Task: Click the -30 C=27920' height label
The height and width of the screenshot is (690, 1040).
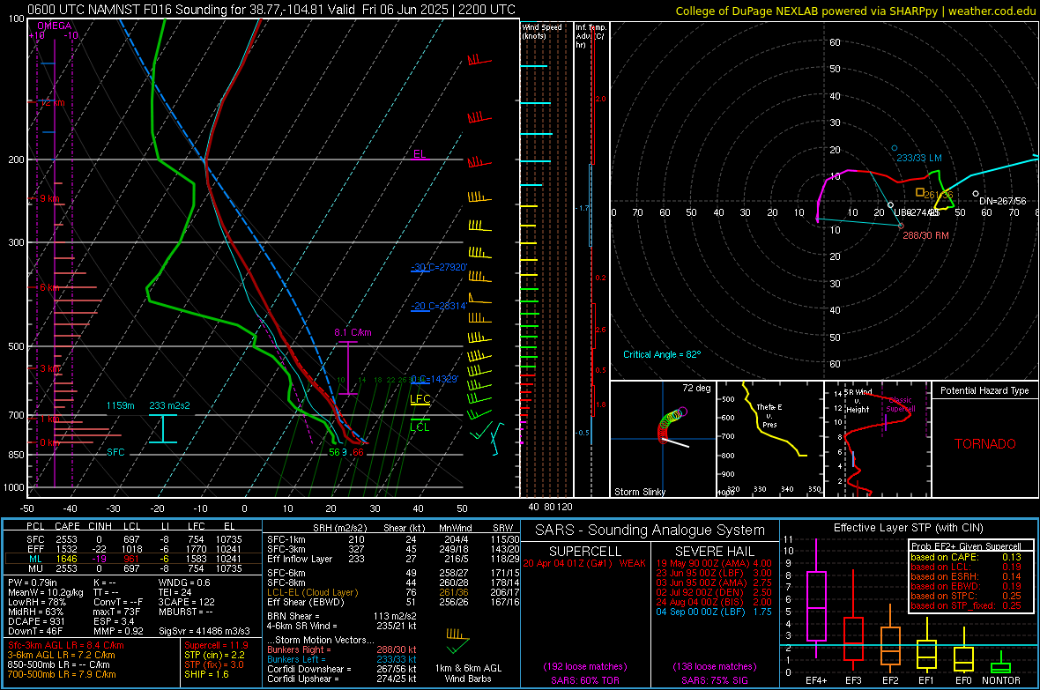Action: [439, 267]
